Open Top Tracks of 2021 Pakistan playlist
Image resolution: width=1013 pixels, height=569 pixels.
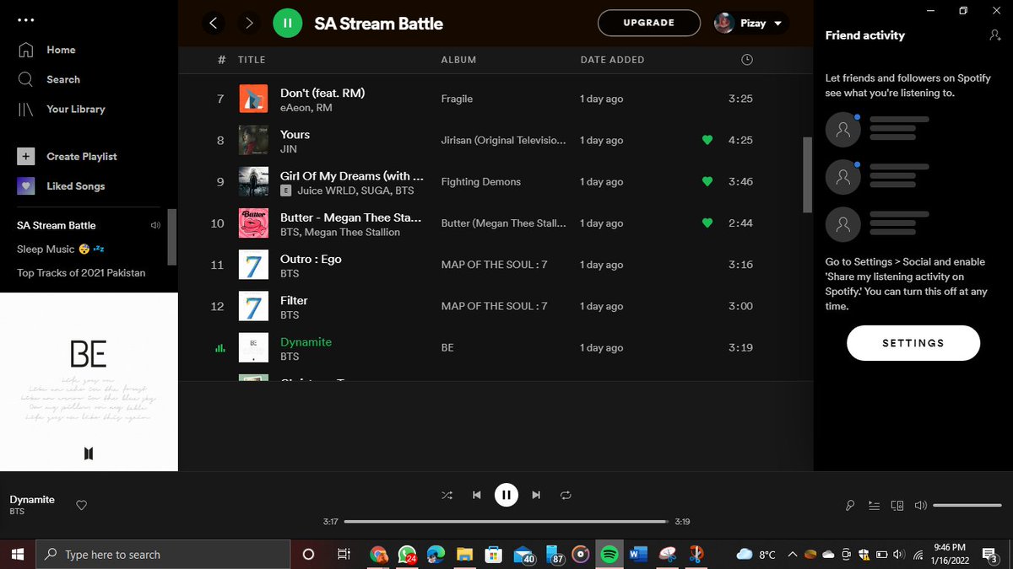[x=81, y=273]
